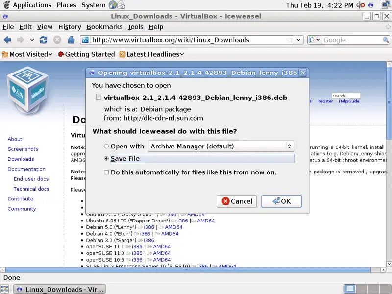Viewport: 392px width, 294px height.
Task: Open the Screenshots sidebar link
Action: [23, 149]
